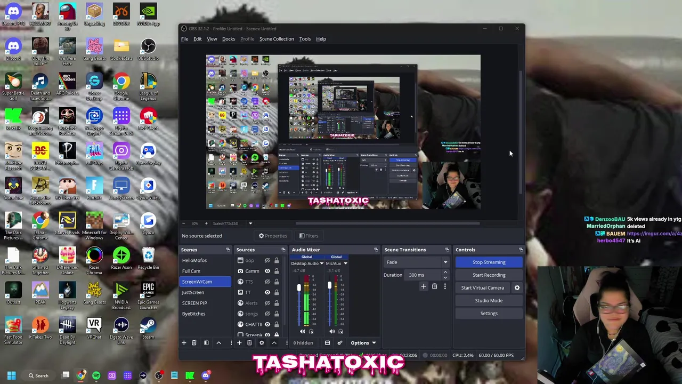Open the Fade transition dropdown

point(417,262)
